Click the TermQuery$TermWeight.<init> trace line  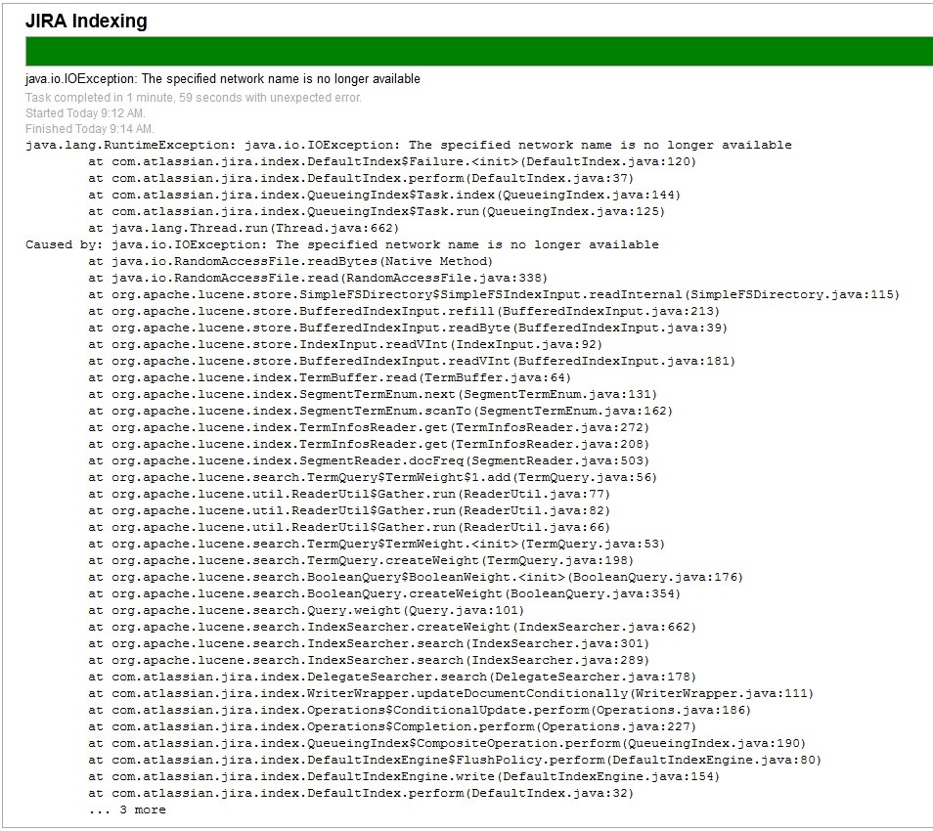pyautogui.click(x=377, y=545)
